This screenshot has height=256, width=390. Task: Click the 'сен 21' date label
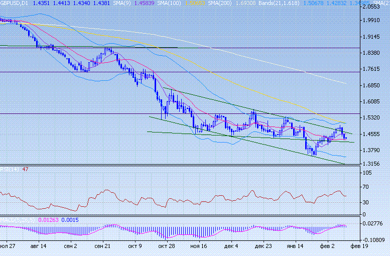pos(102,247)
